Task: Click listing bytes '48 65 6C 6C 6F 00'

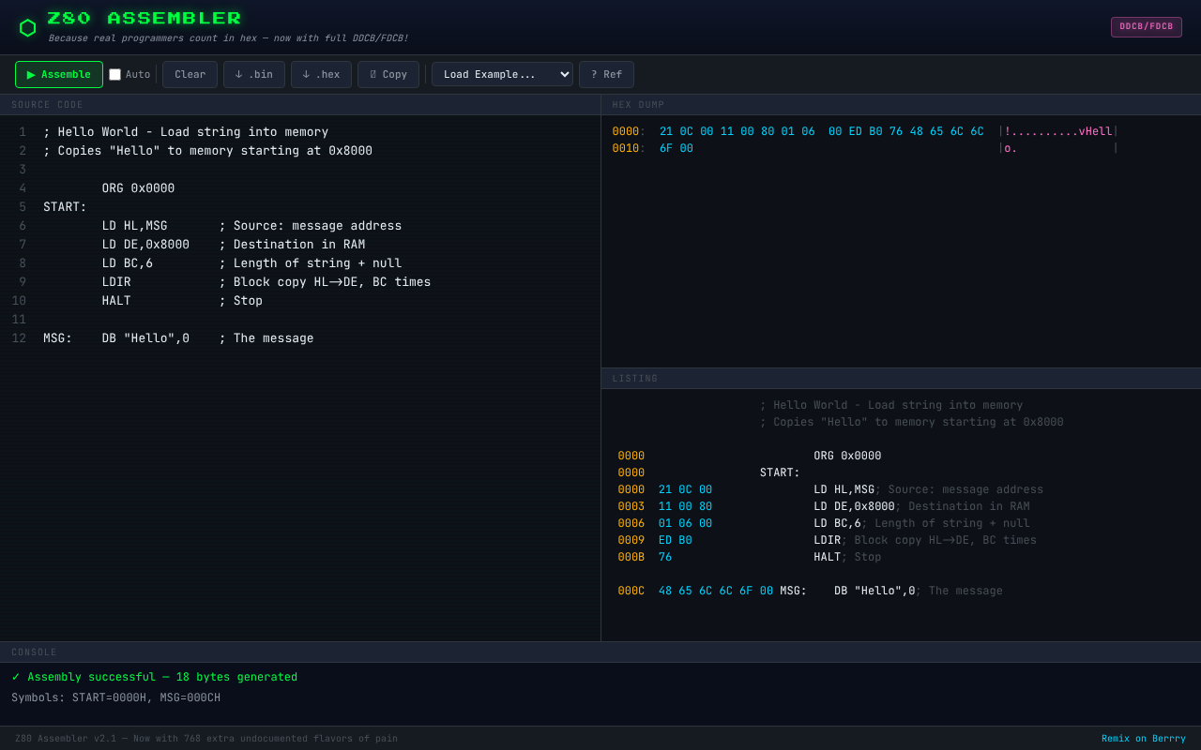Action: click(x=716, y=591)
